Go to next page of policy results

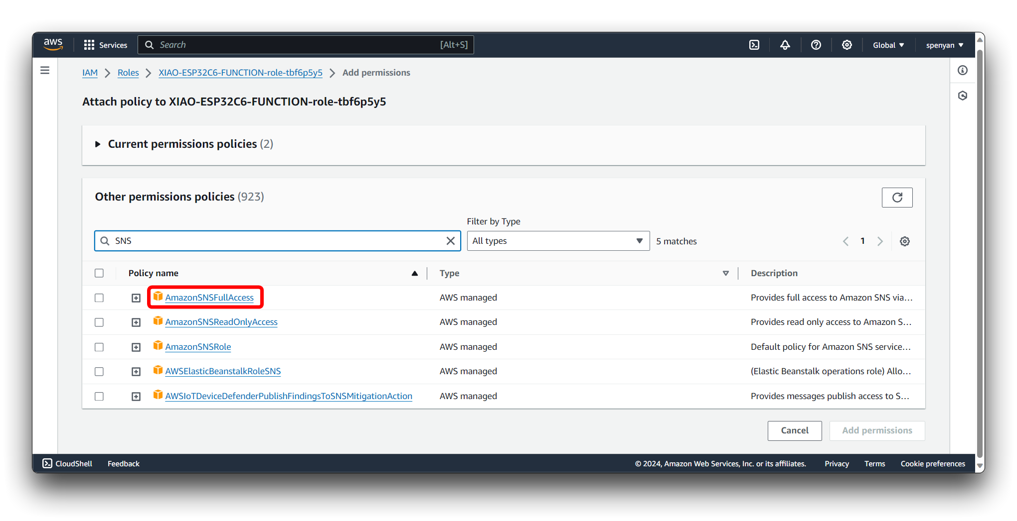pyautogui.click(x=880, y=241)
